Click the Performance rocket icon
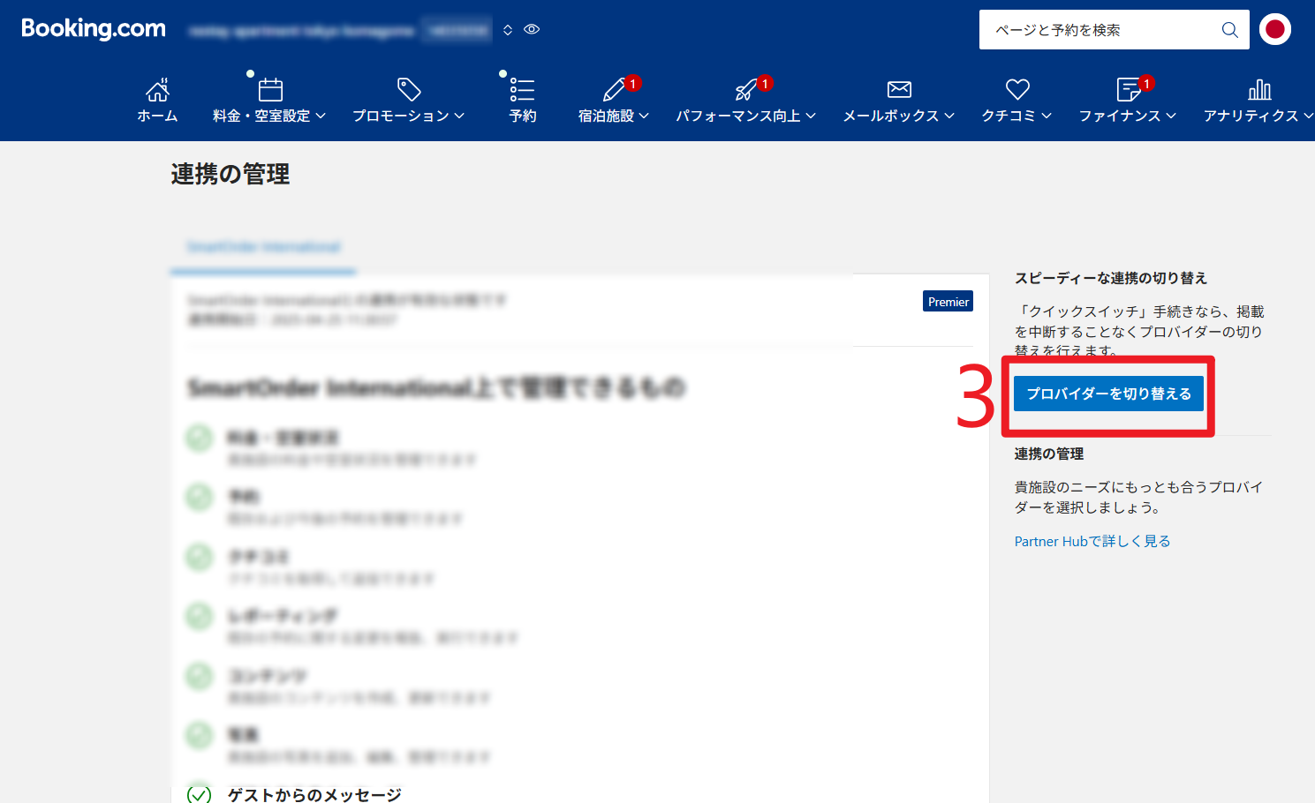This screenshot has width=1315, height=803. click(x=746, y=89)
